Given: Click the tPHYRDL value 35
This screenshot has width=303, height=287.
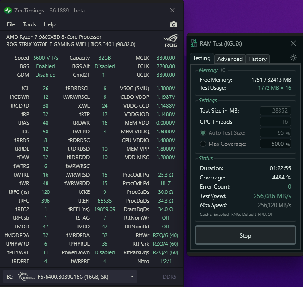Looking at the screenshot, I should 105,244.
